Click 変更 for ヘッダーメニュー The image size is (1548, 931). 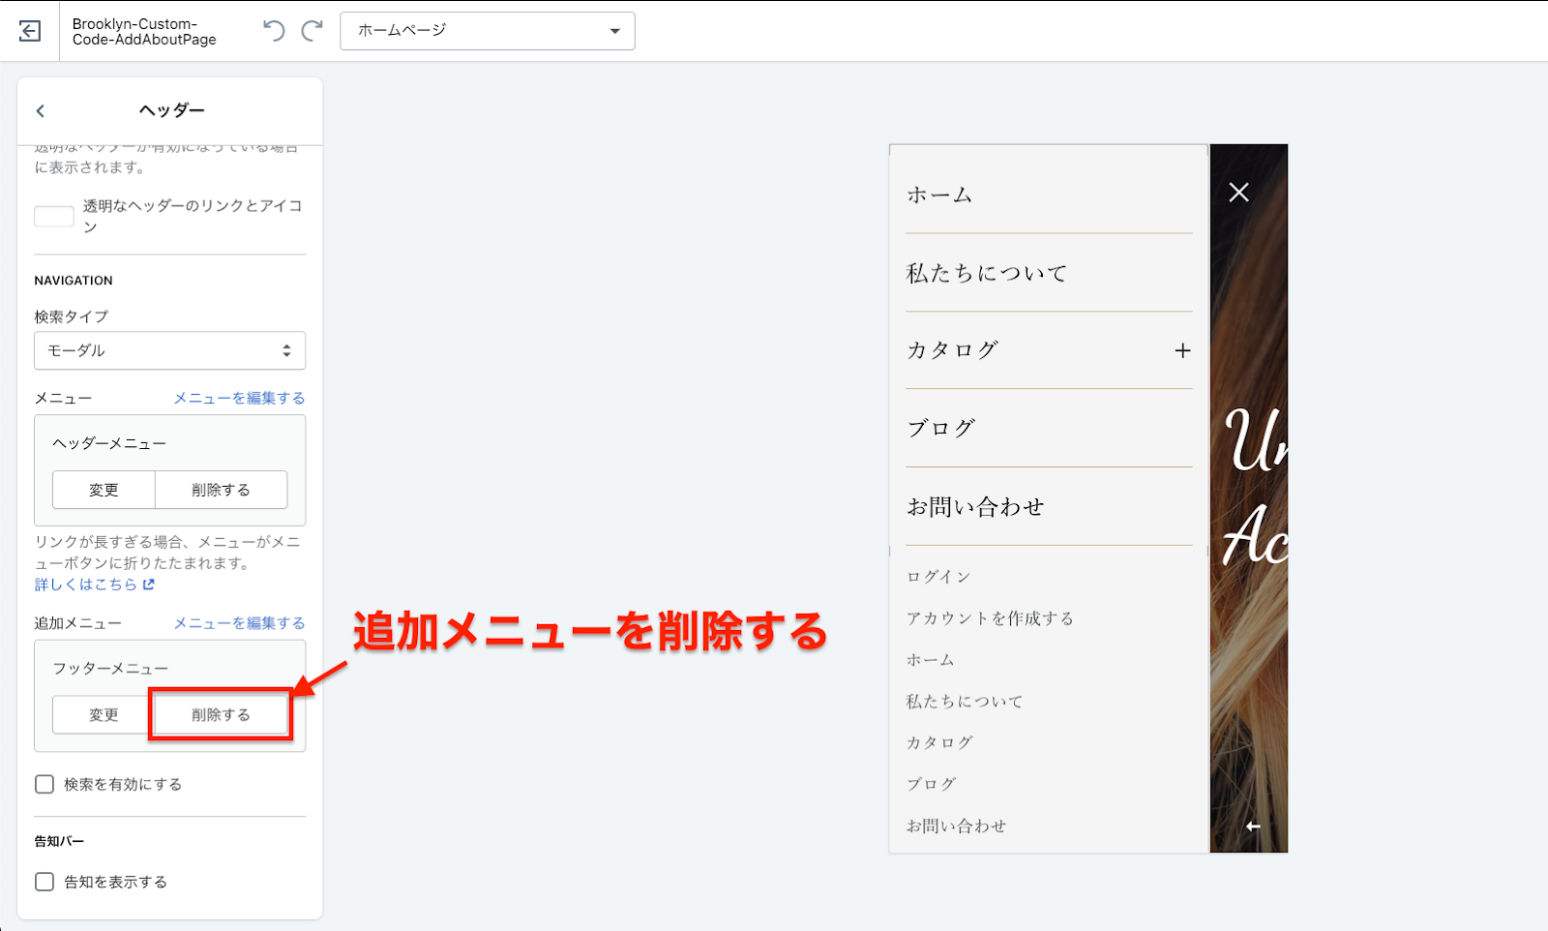(104, 490)
